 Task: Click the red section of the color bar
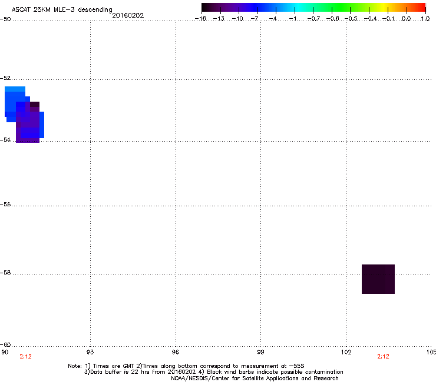pos(420,8)
